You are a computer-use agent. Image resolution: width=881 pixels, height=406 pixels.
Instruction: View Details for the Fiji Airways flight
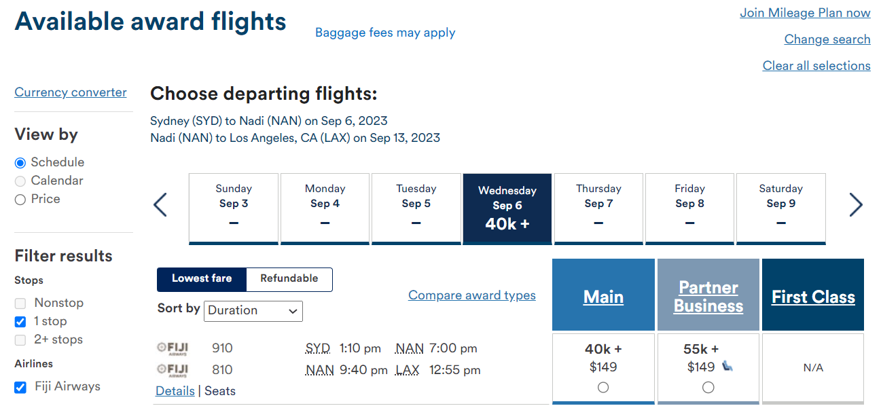175,390
